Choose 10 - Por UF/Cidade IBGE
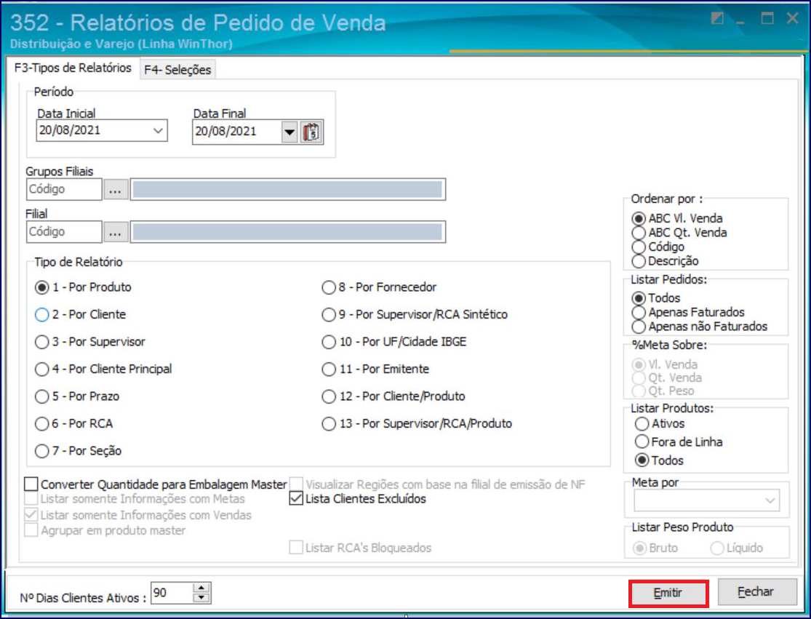Screen dimensions: 811x619 click(394, 342)
